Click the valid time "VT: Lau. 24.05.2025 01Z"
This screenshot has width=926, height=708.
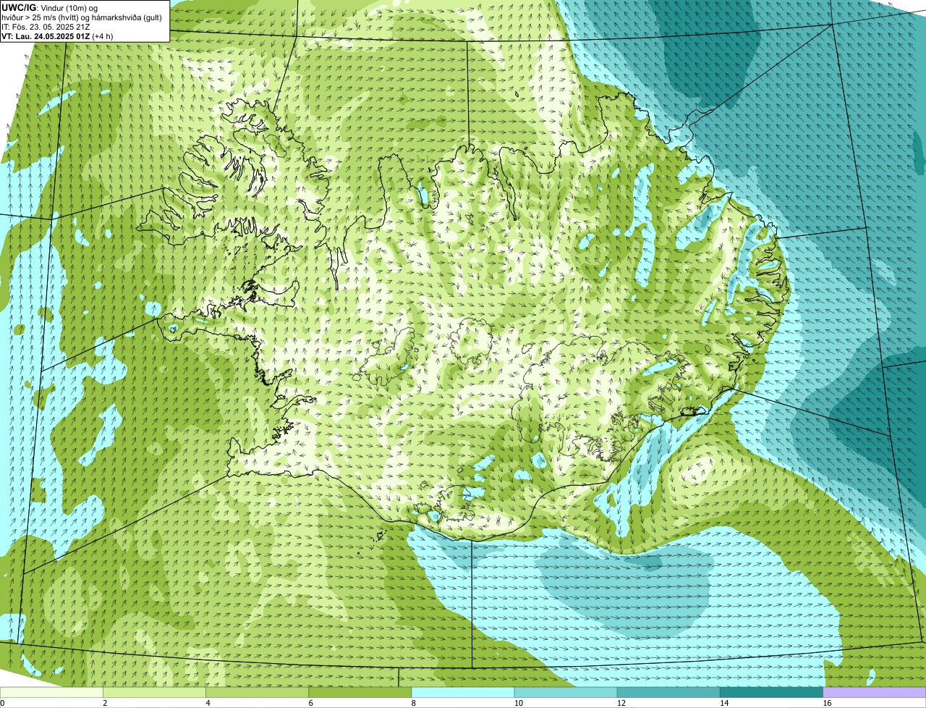46,36
